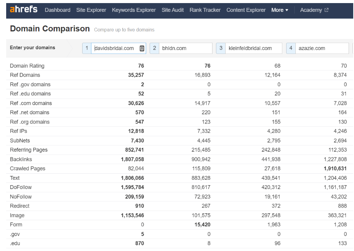This screenshot has height=251, width=354.
Task: Open the Dashboard menu item
Action: (57, 10)
